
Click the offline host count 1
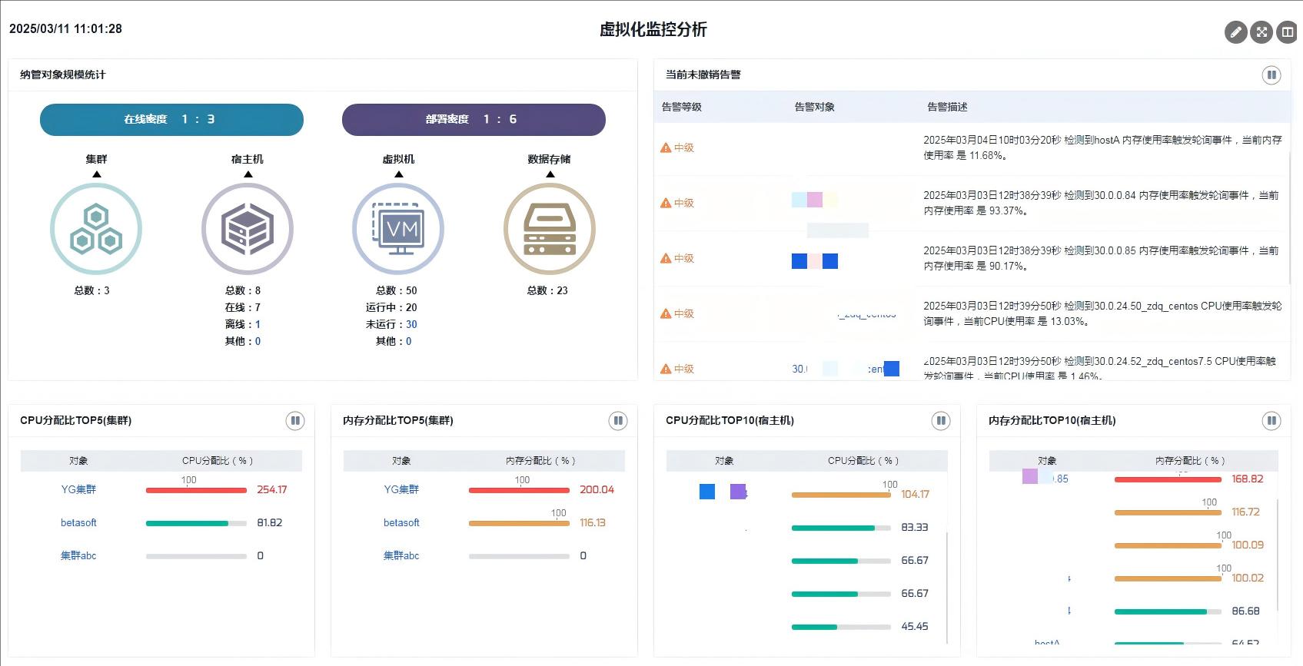[258, 324]
